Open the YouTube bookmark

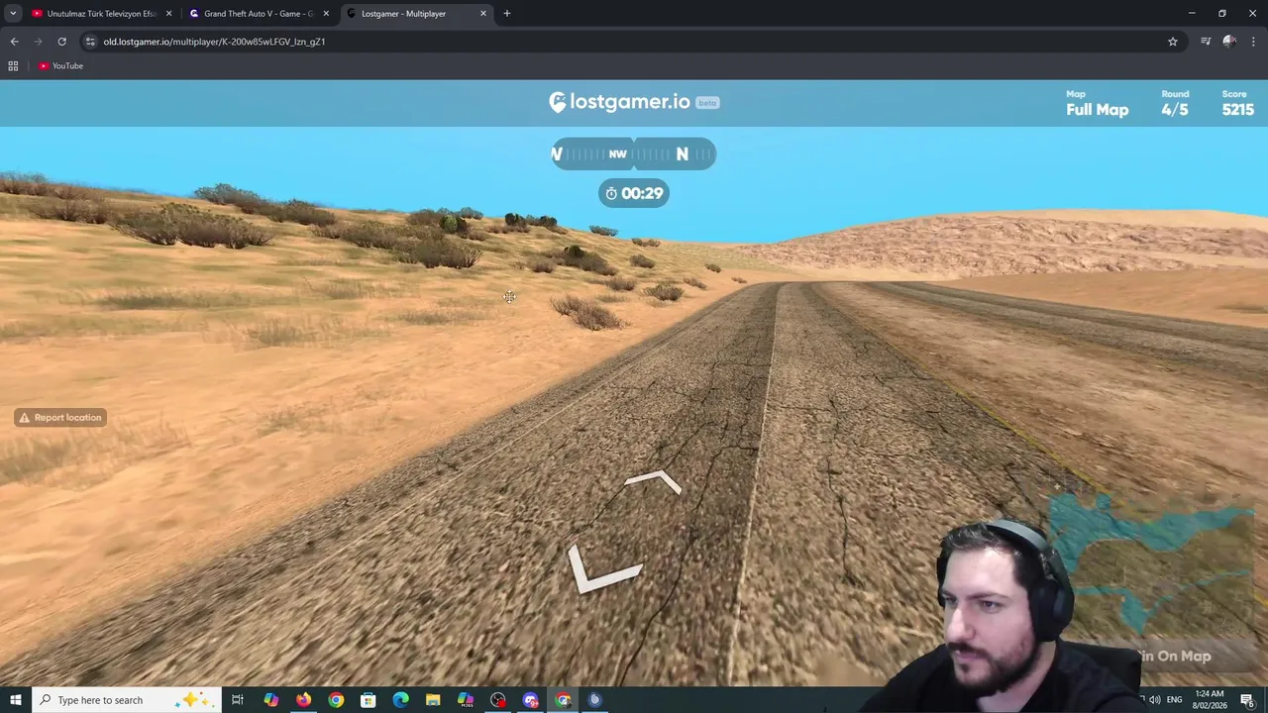pos(60,65)
